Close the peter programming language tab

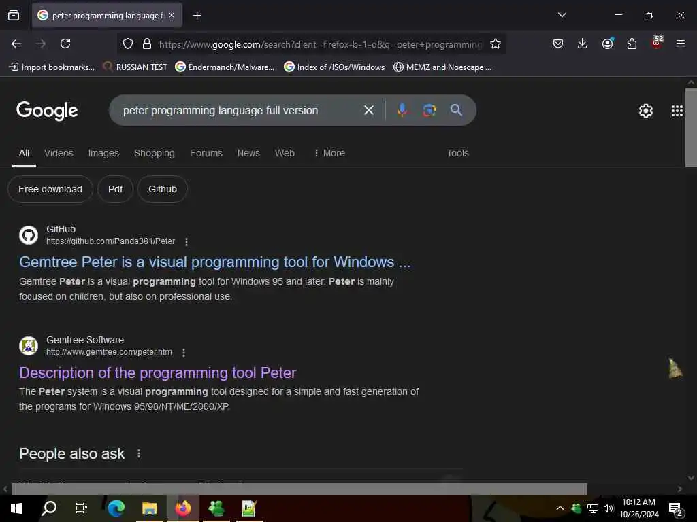coord(172,15)
